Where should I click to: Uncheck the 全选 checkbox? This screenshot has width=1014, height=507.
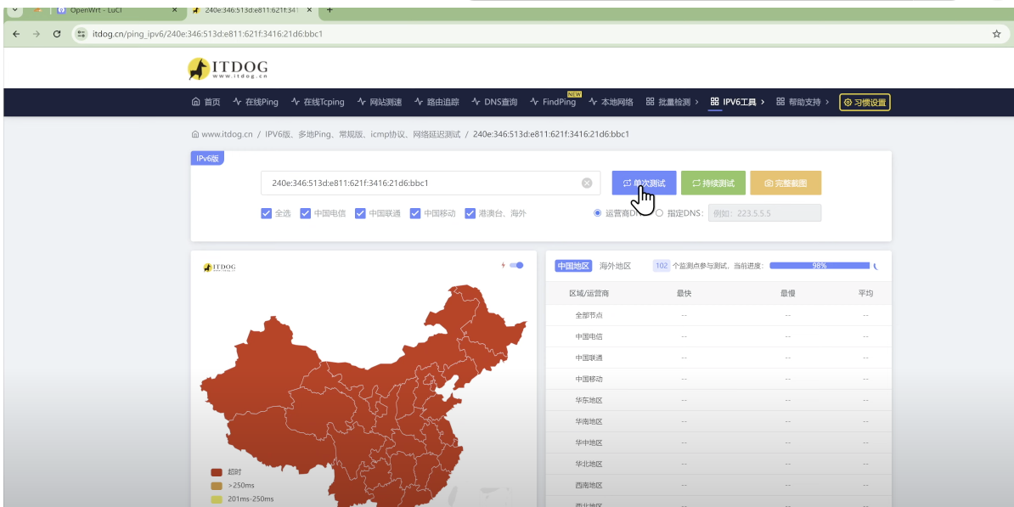266,214
